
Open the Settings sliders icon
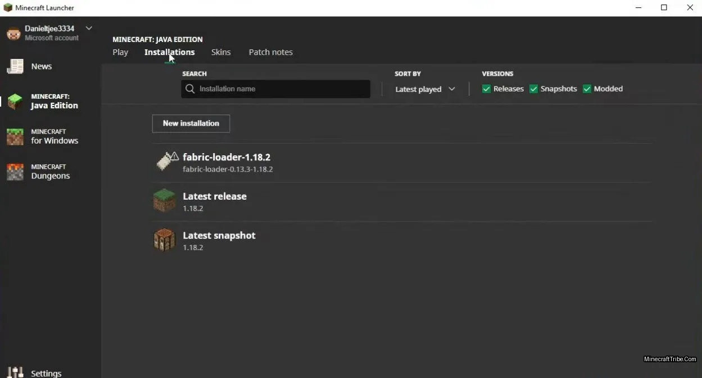click(x=15, y=372)
